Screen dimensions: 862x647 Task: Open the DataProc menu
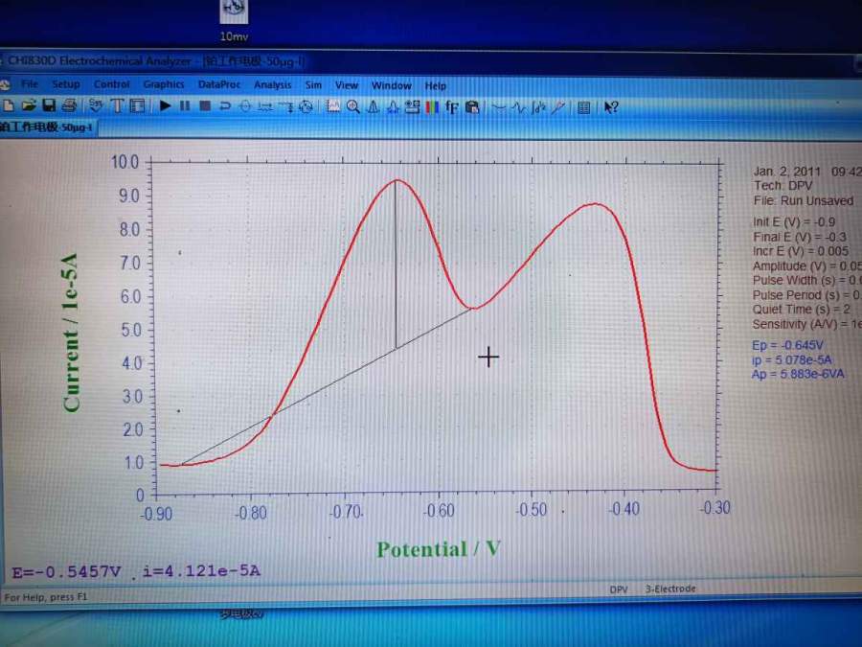(x=219, y=84)
